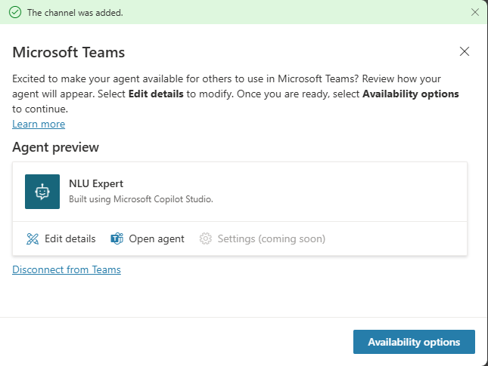Click 'The channel was added.' message text
Screen dimensions: 488x366
[75, 12]
